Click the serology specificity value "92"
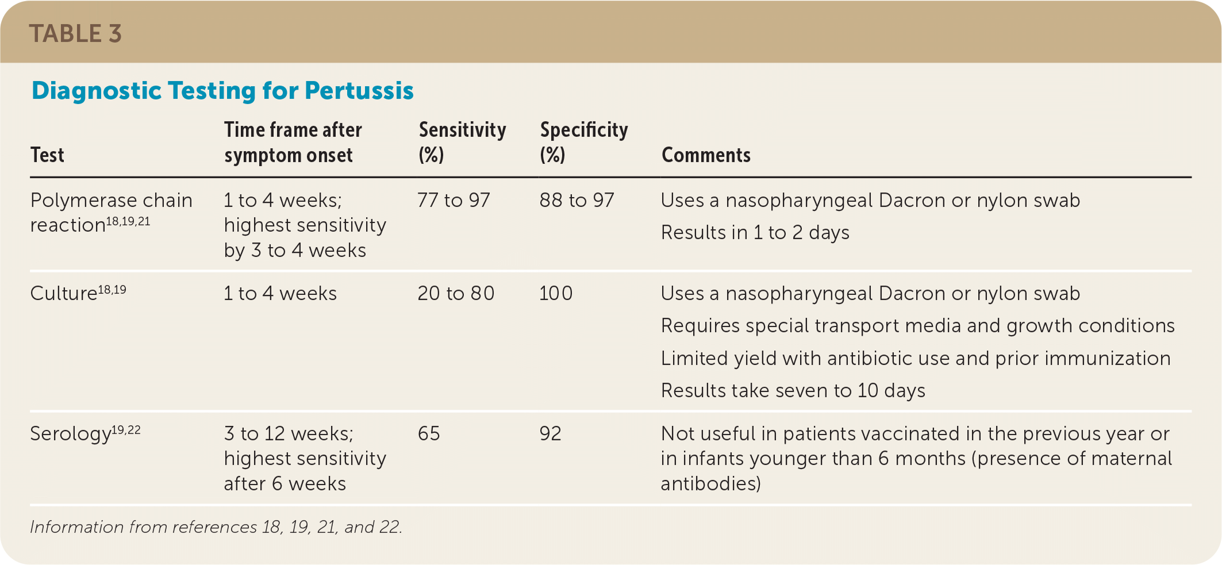This screenshot has width=1222, height=565. pyautogui.click(x=550, y=433)
